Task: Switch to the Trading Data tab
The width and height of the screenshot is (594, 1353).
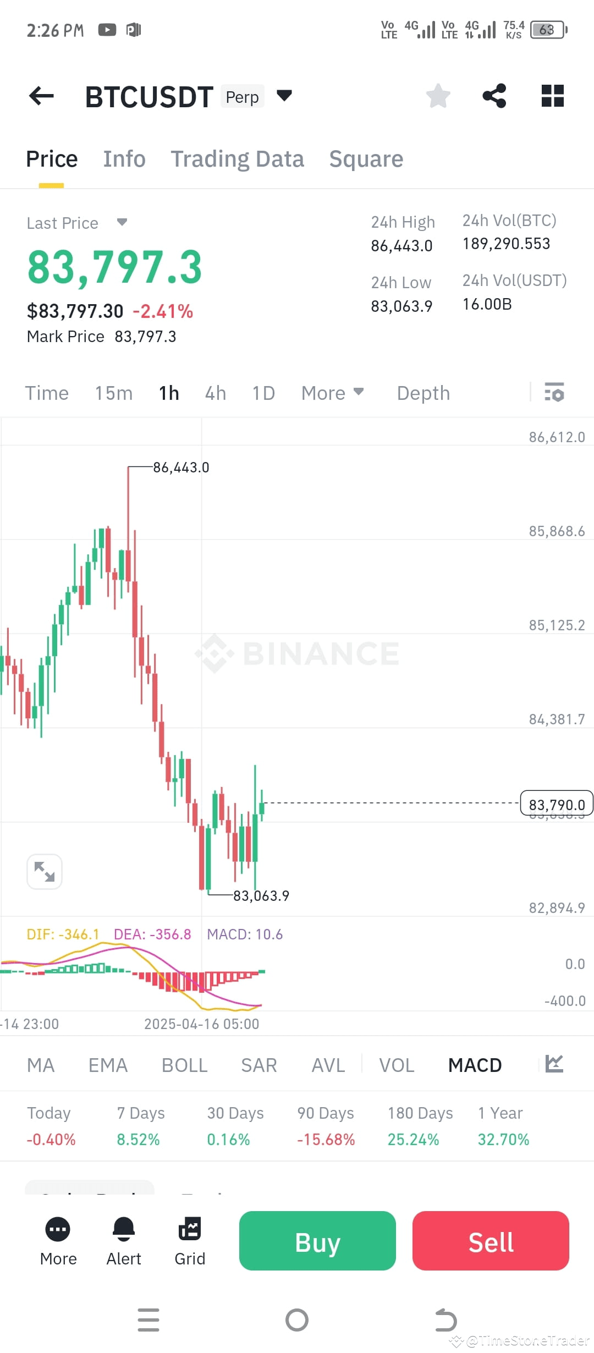Action: (x=238, y=158)
